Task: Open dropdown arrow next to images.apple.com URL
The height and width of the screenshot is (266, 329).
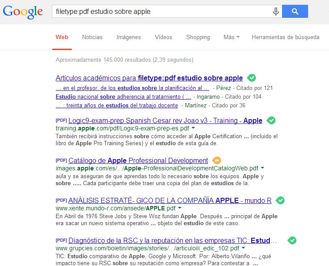Action: point(262,168)
